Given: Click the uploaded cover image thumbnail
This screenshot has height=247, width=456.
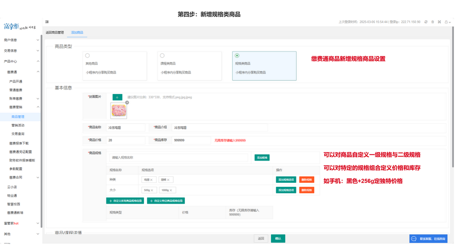Looking at the screenshot, I should coord(119,111).
